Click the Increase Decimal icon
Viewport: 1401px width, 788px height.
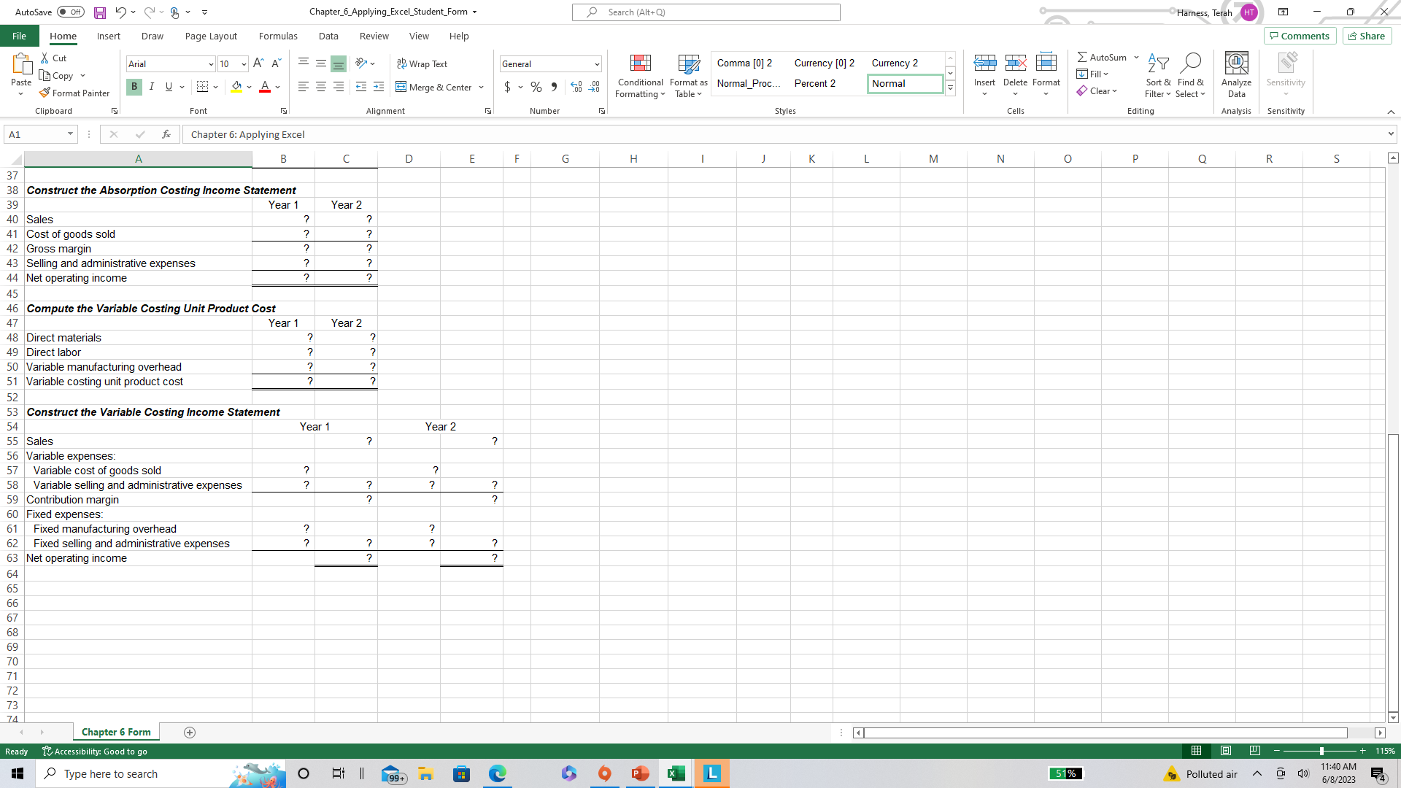tap(576, 87)
